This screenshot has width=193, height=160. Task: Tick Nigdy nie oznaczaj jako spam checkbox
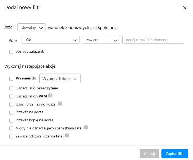11,129
